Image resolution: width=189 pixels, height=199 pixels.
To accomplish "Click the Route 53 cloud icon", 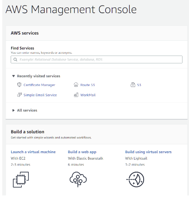I will pos(76,85).
